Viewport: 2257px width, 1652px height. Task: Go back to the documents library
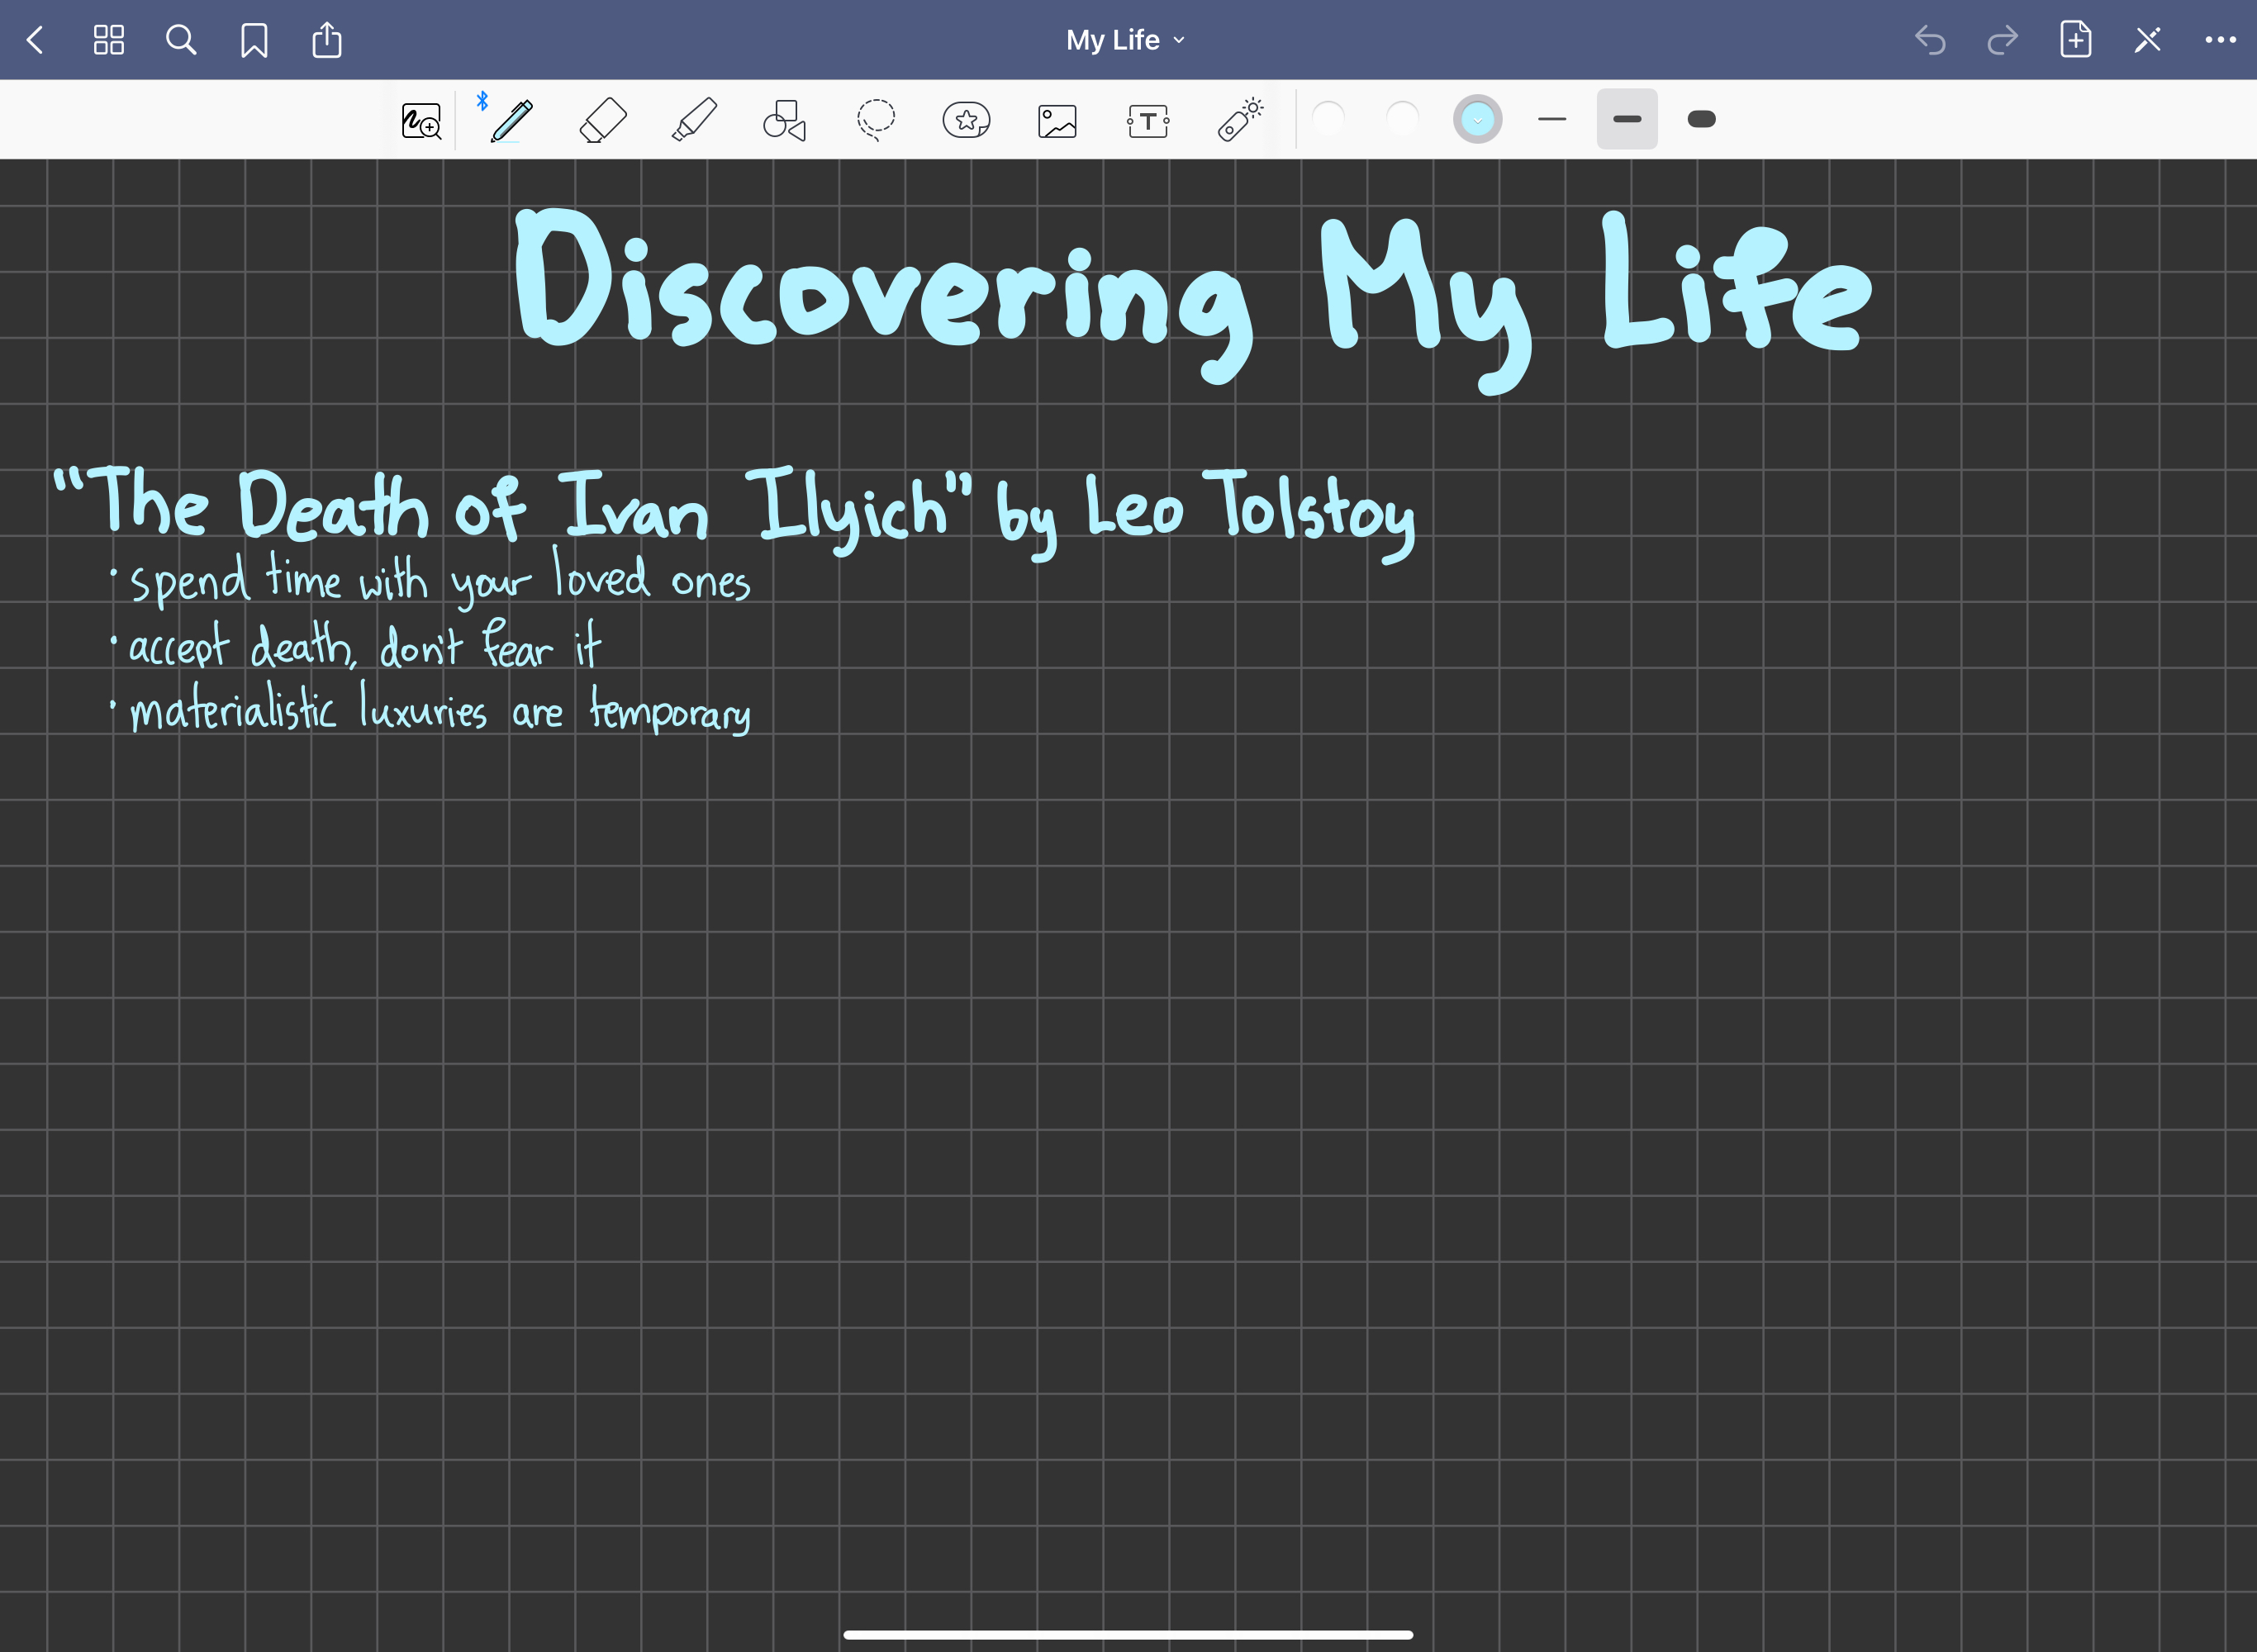click(35, 40)
